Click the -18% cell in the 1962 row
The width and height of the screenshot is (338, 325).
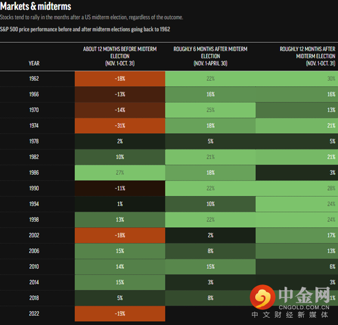120,79
